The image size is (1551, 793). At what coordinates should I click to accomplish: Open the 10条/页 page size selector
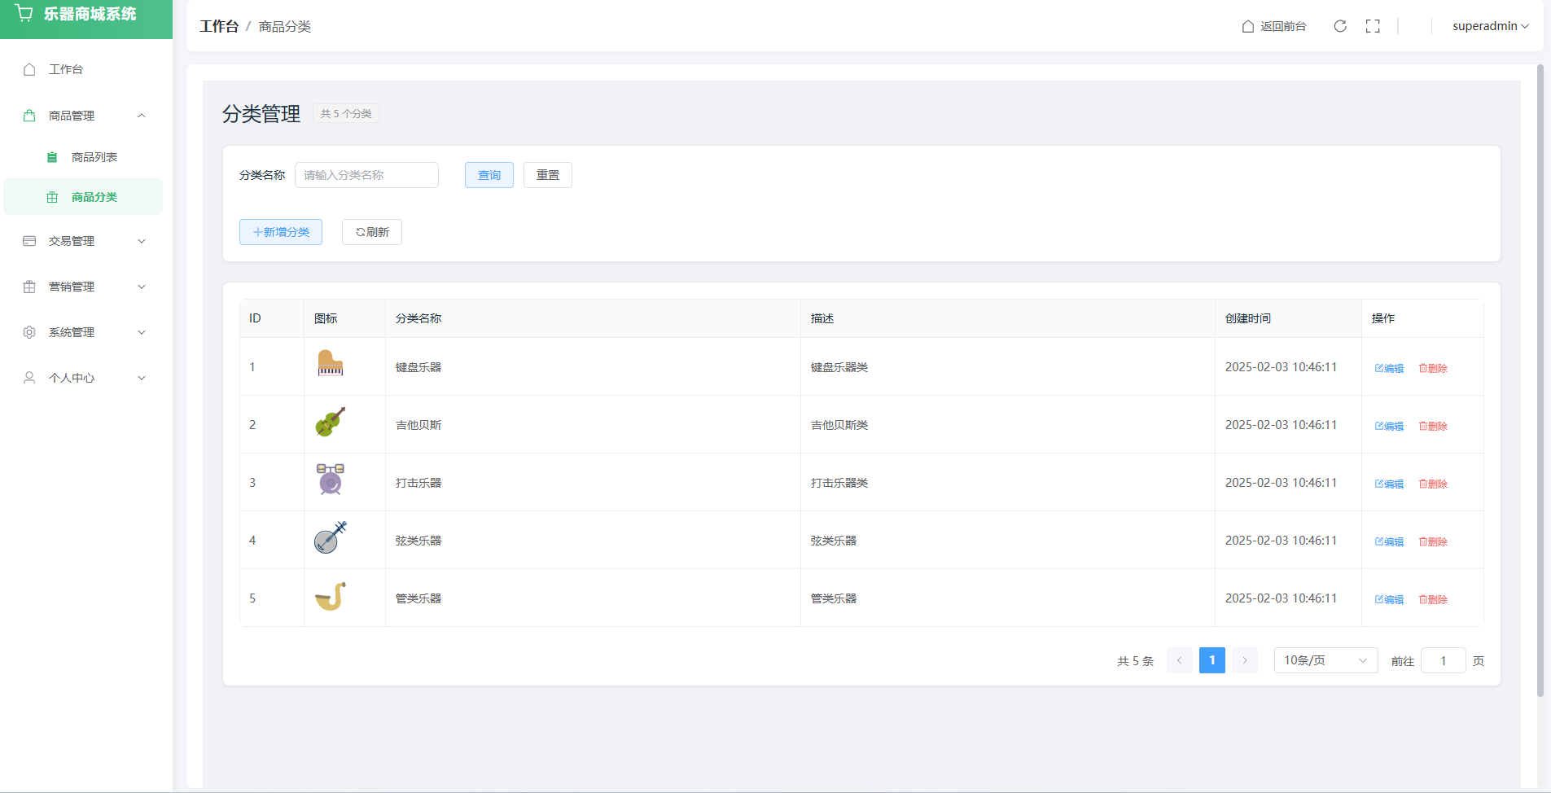pos(1325,660)
